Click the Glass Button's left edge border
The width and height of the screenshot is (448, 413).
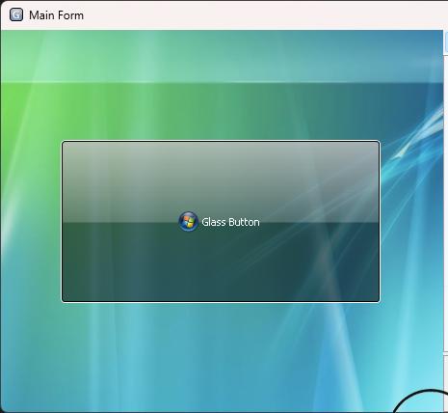click(x=62, y=221)
